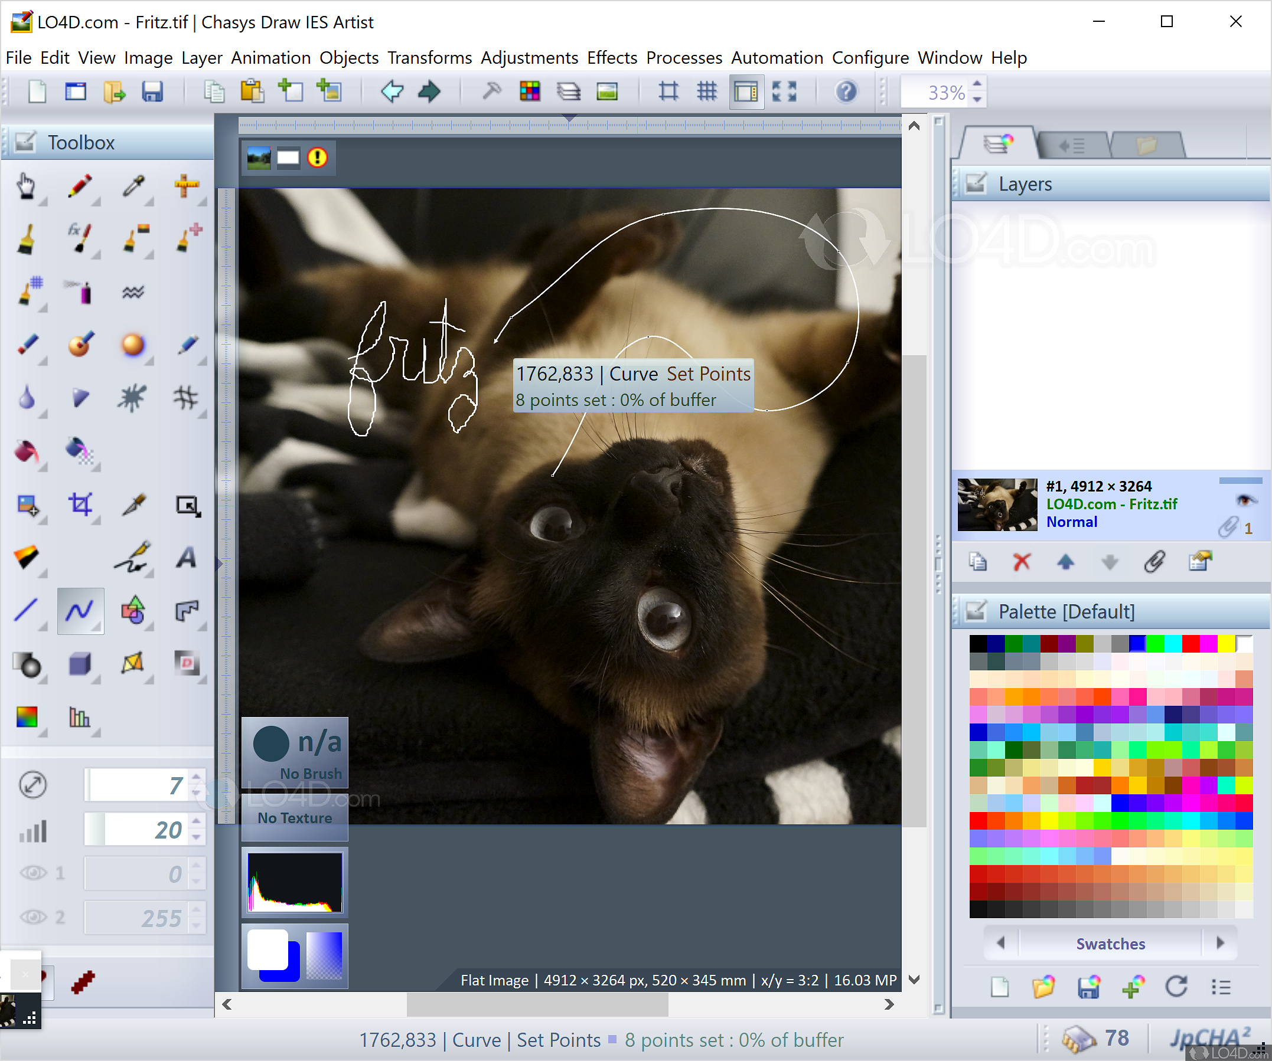Select the crop tool
The width and height of the screenshot is (1272, 1061).
pyautogui.click(x=79, y=505)
